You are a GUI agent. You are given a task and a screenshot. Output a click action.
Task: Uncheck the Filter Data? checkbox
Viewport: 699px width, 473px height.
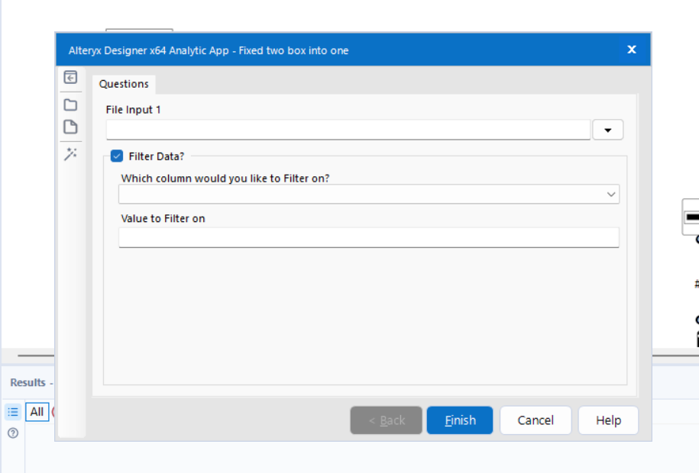coord(117,156)
